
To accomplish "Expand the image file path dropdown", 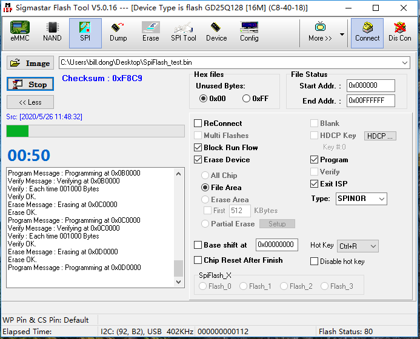I will click(x=404, y=63).
